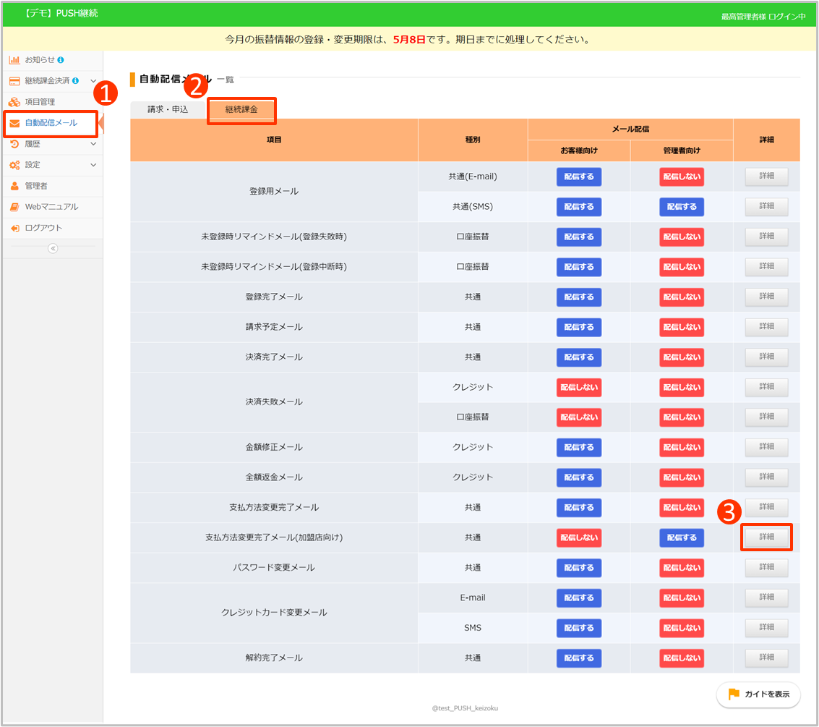This screenshot has width=819, height=727.
Task: Click the info icon next to お知らせ
Action: pos(61,59)
